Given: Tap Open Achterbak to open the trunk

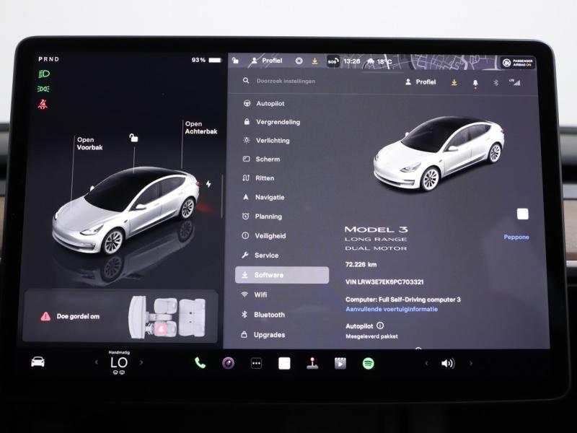Looking at the screenshot, I should point(201,128).
